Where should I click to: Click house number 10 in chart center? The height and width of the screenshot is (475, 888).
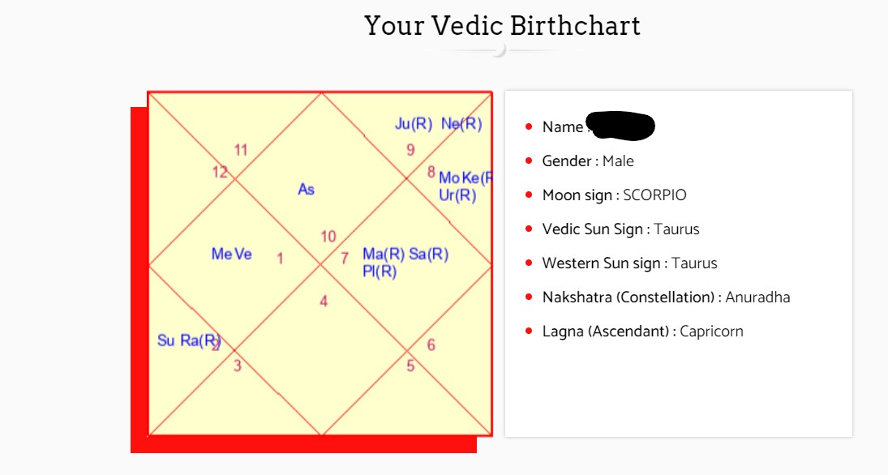point(328,236)
